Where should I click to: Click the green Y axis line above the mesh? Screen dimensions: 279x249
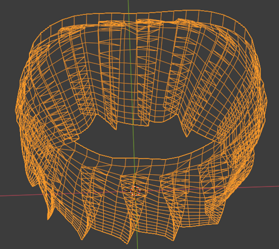pyautogui.click(x=129, y=6)
